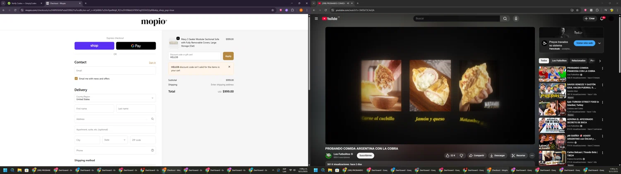Screen dimensions: 621x174
Task: Go to the YouTube home logo
Action: coord(330,19)
